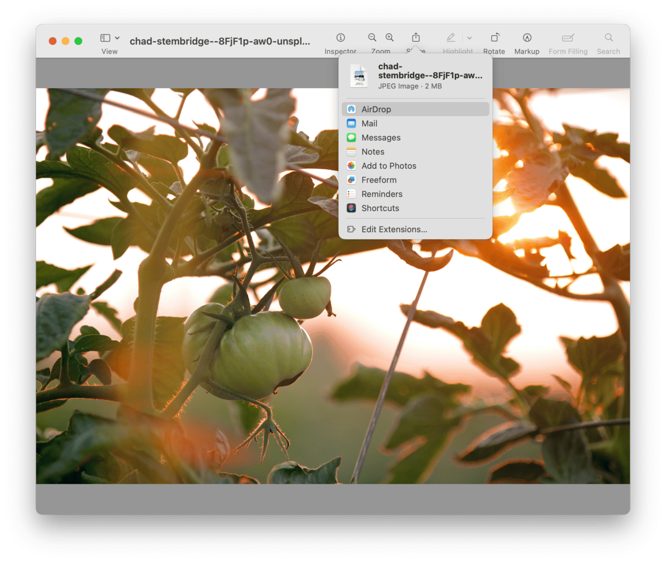Click the Zoom Out magnifier icon
This screenshot has width=666, height=562.
coord(372,38)
